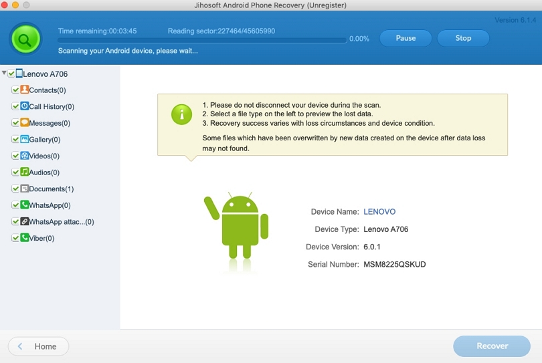Click Reading sector:227464/45605990 text
The height and width of the screenshot is (363, 542).
pos(221,31)
